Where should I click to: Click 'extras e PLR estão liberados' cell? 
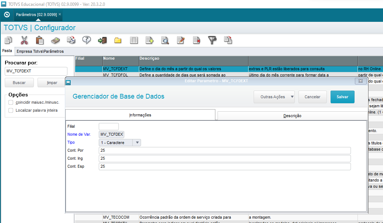coord(303,69)
